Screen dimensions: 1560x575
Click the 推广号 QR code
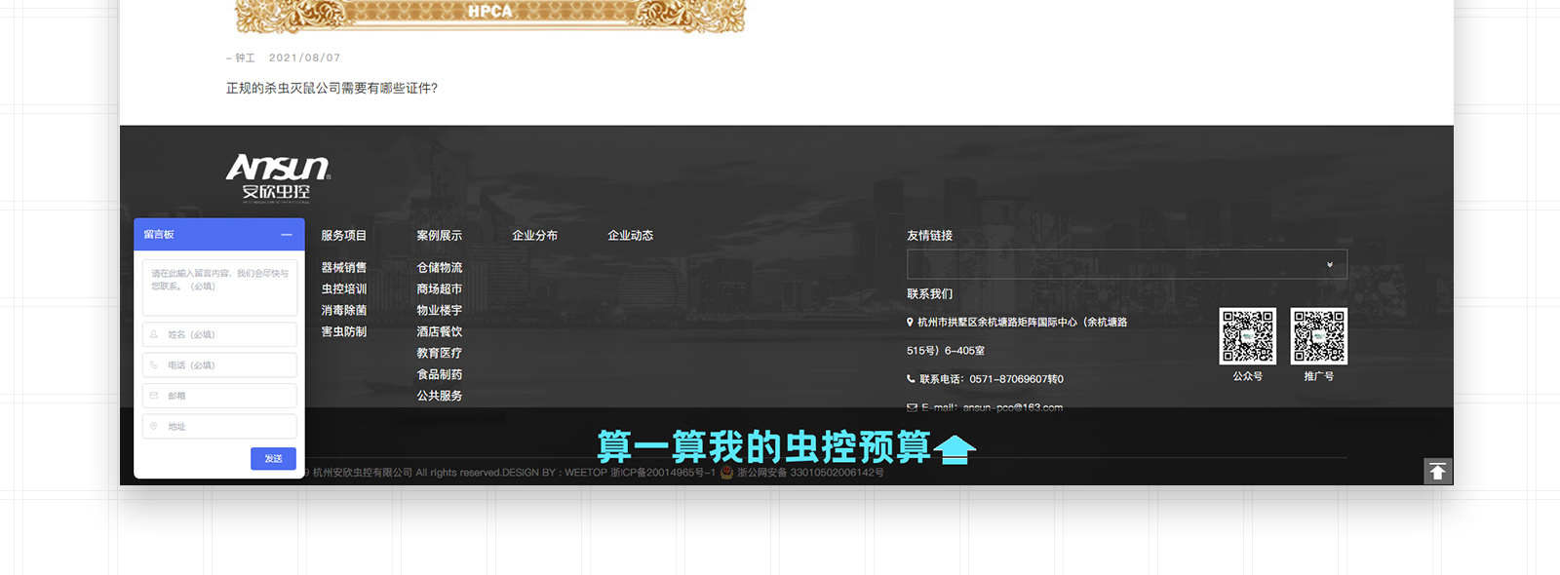click(1318, 336)
